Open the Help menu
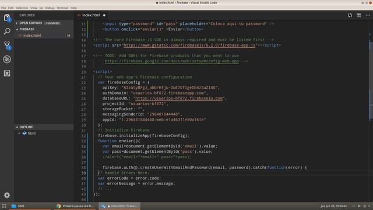Screen dimensions: 373x210 click(x=73, y=8)
